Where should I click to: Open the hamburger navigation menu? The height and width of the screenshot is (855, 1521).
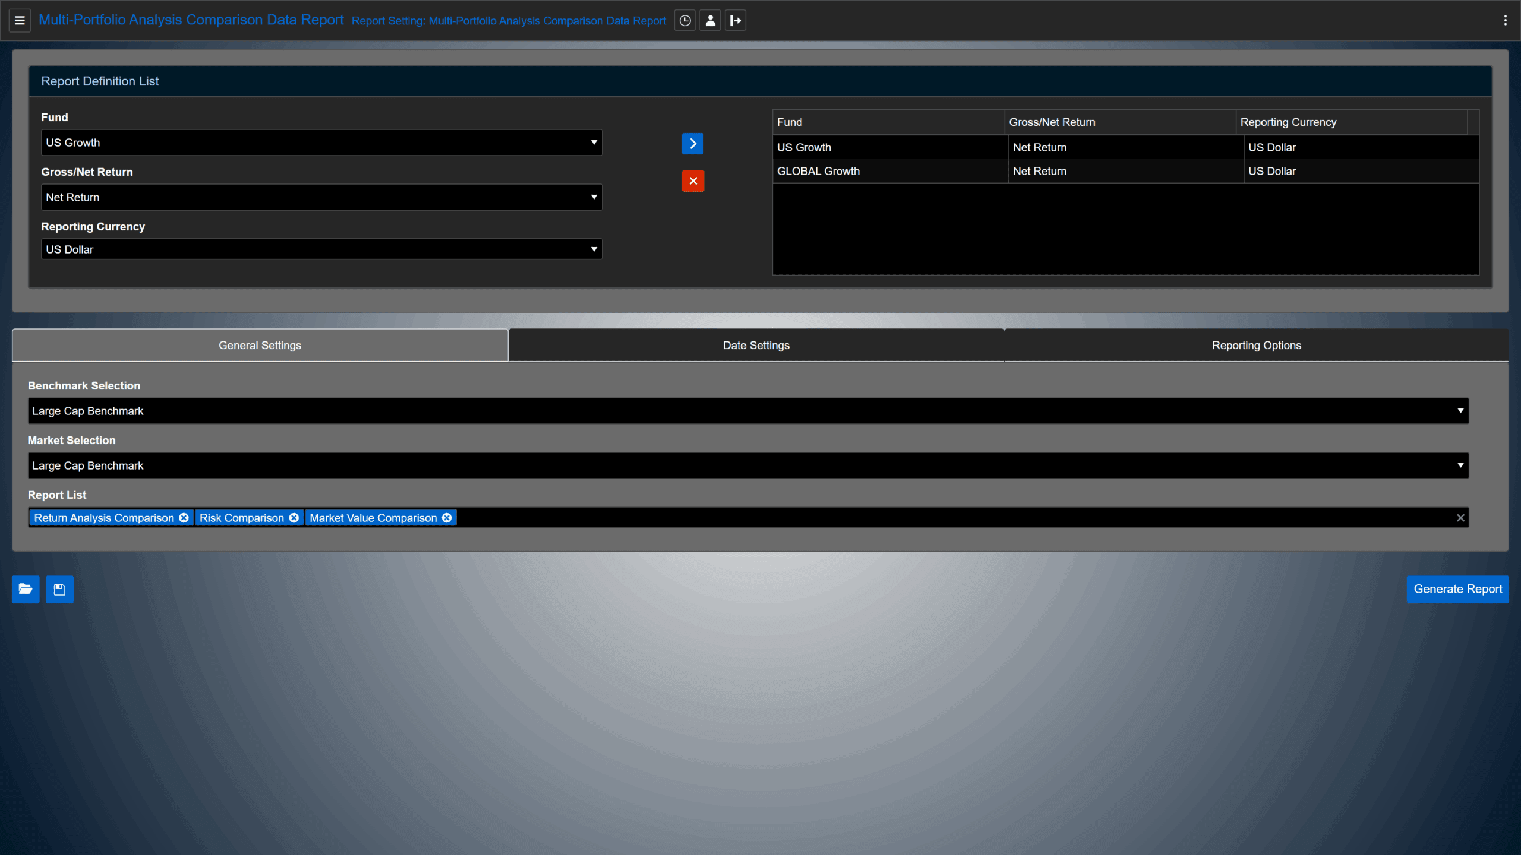tap(20, 21)
